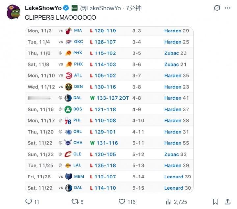Share the post via upload icon

(227, 201)
